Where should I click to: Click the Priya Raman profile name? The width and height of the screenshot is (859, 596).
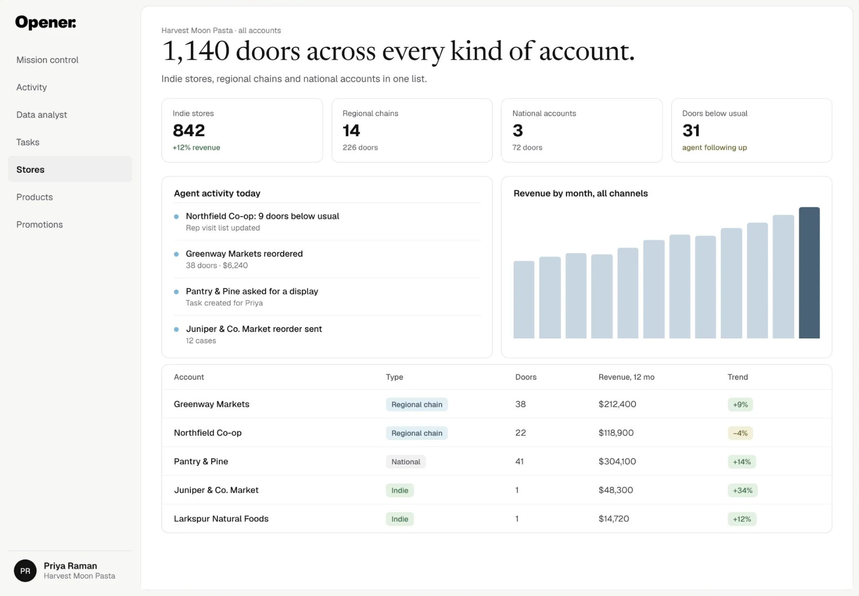(71, 566)
